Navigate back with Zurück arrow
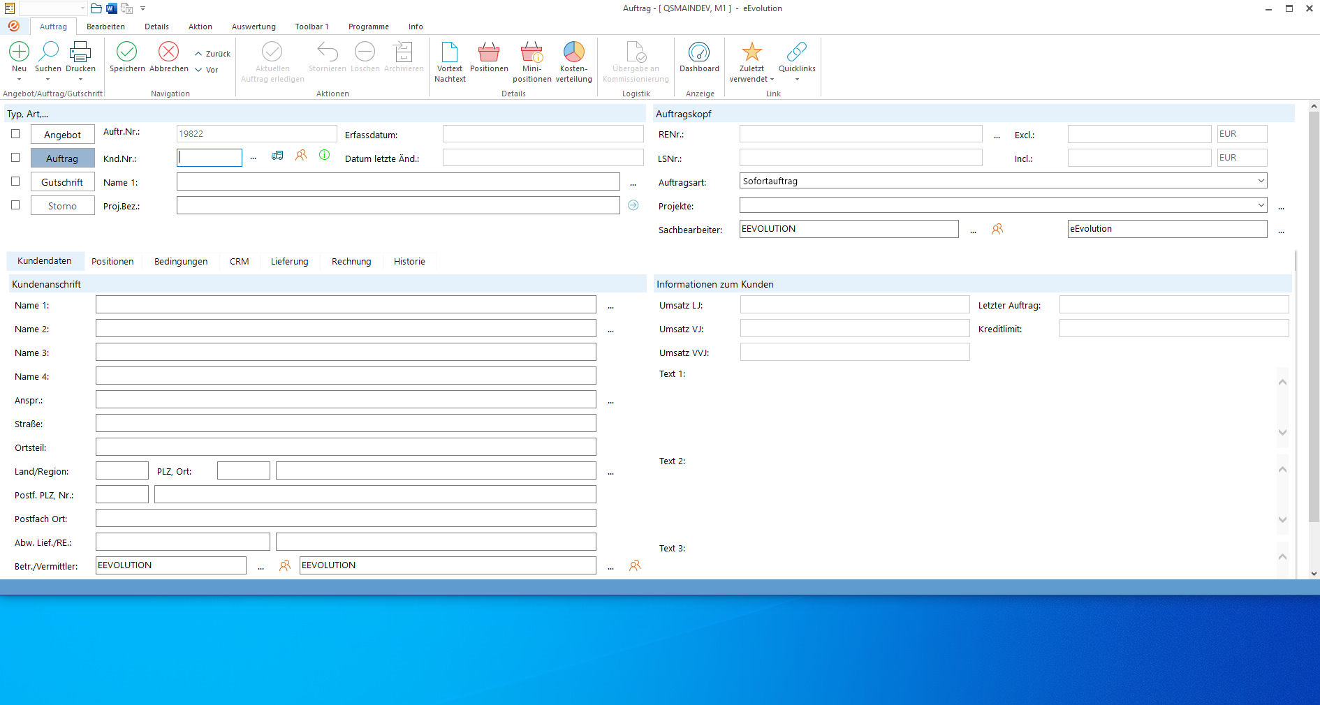1320x705 pixels. (213, 54)
